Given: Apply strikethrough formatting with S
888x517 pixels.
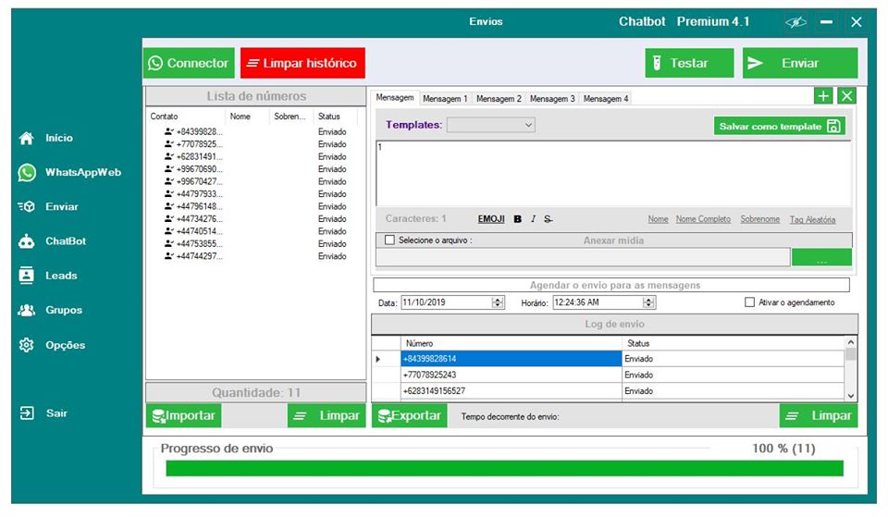Looking at the screenshot, I should tap(548, 219).
